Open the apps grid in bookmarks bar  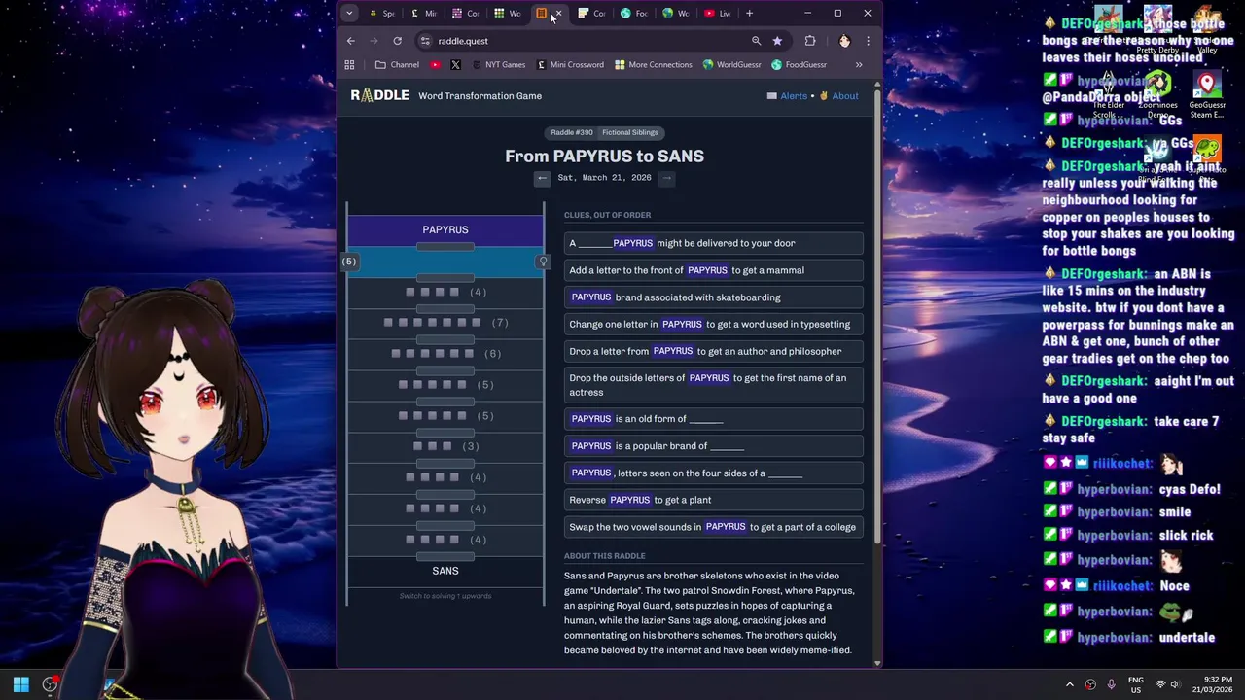(349, 65)
